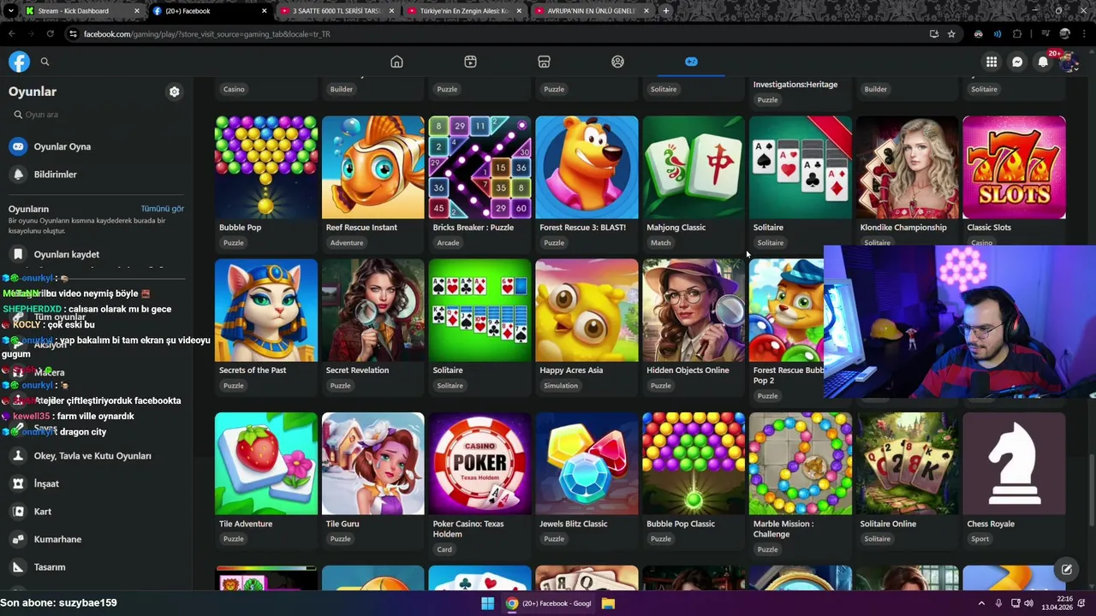Click the Facebook search magnifier icon
Viewport: 1096px width, 616px height.
[x=45, y=62]
